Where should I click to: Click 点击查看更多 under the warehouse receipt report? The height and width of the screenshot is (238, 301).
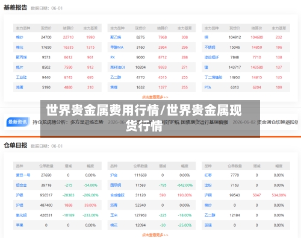pyautogui.click(x=155, y=235)
